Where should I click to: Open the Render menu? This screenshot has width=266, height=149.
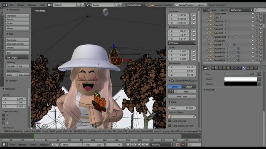[x=21, y=5]
